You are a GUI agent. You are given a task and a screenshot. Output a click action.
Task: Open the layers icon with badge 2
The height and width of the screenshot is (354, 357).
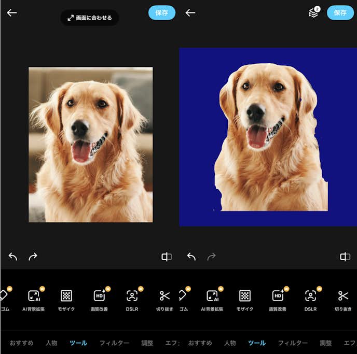pyautogui.click(x=313, y=13)
